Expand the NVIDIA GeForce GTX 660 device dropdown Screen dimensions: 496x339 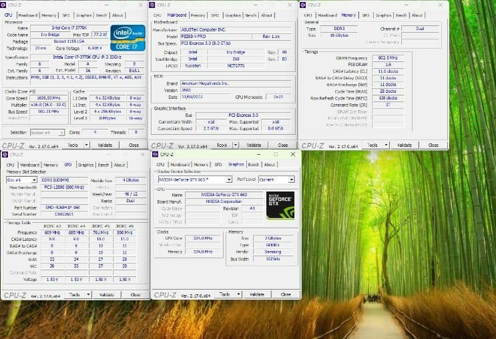pos(229,180)
